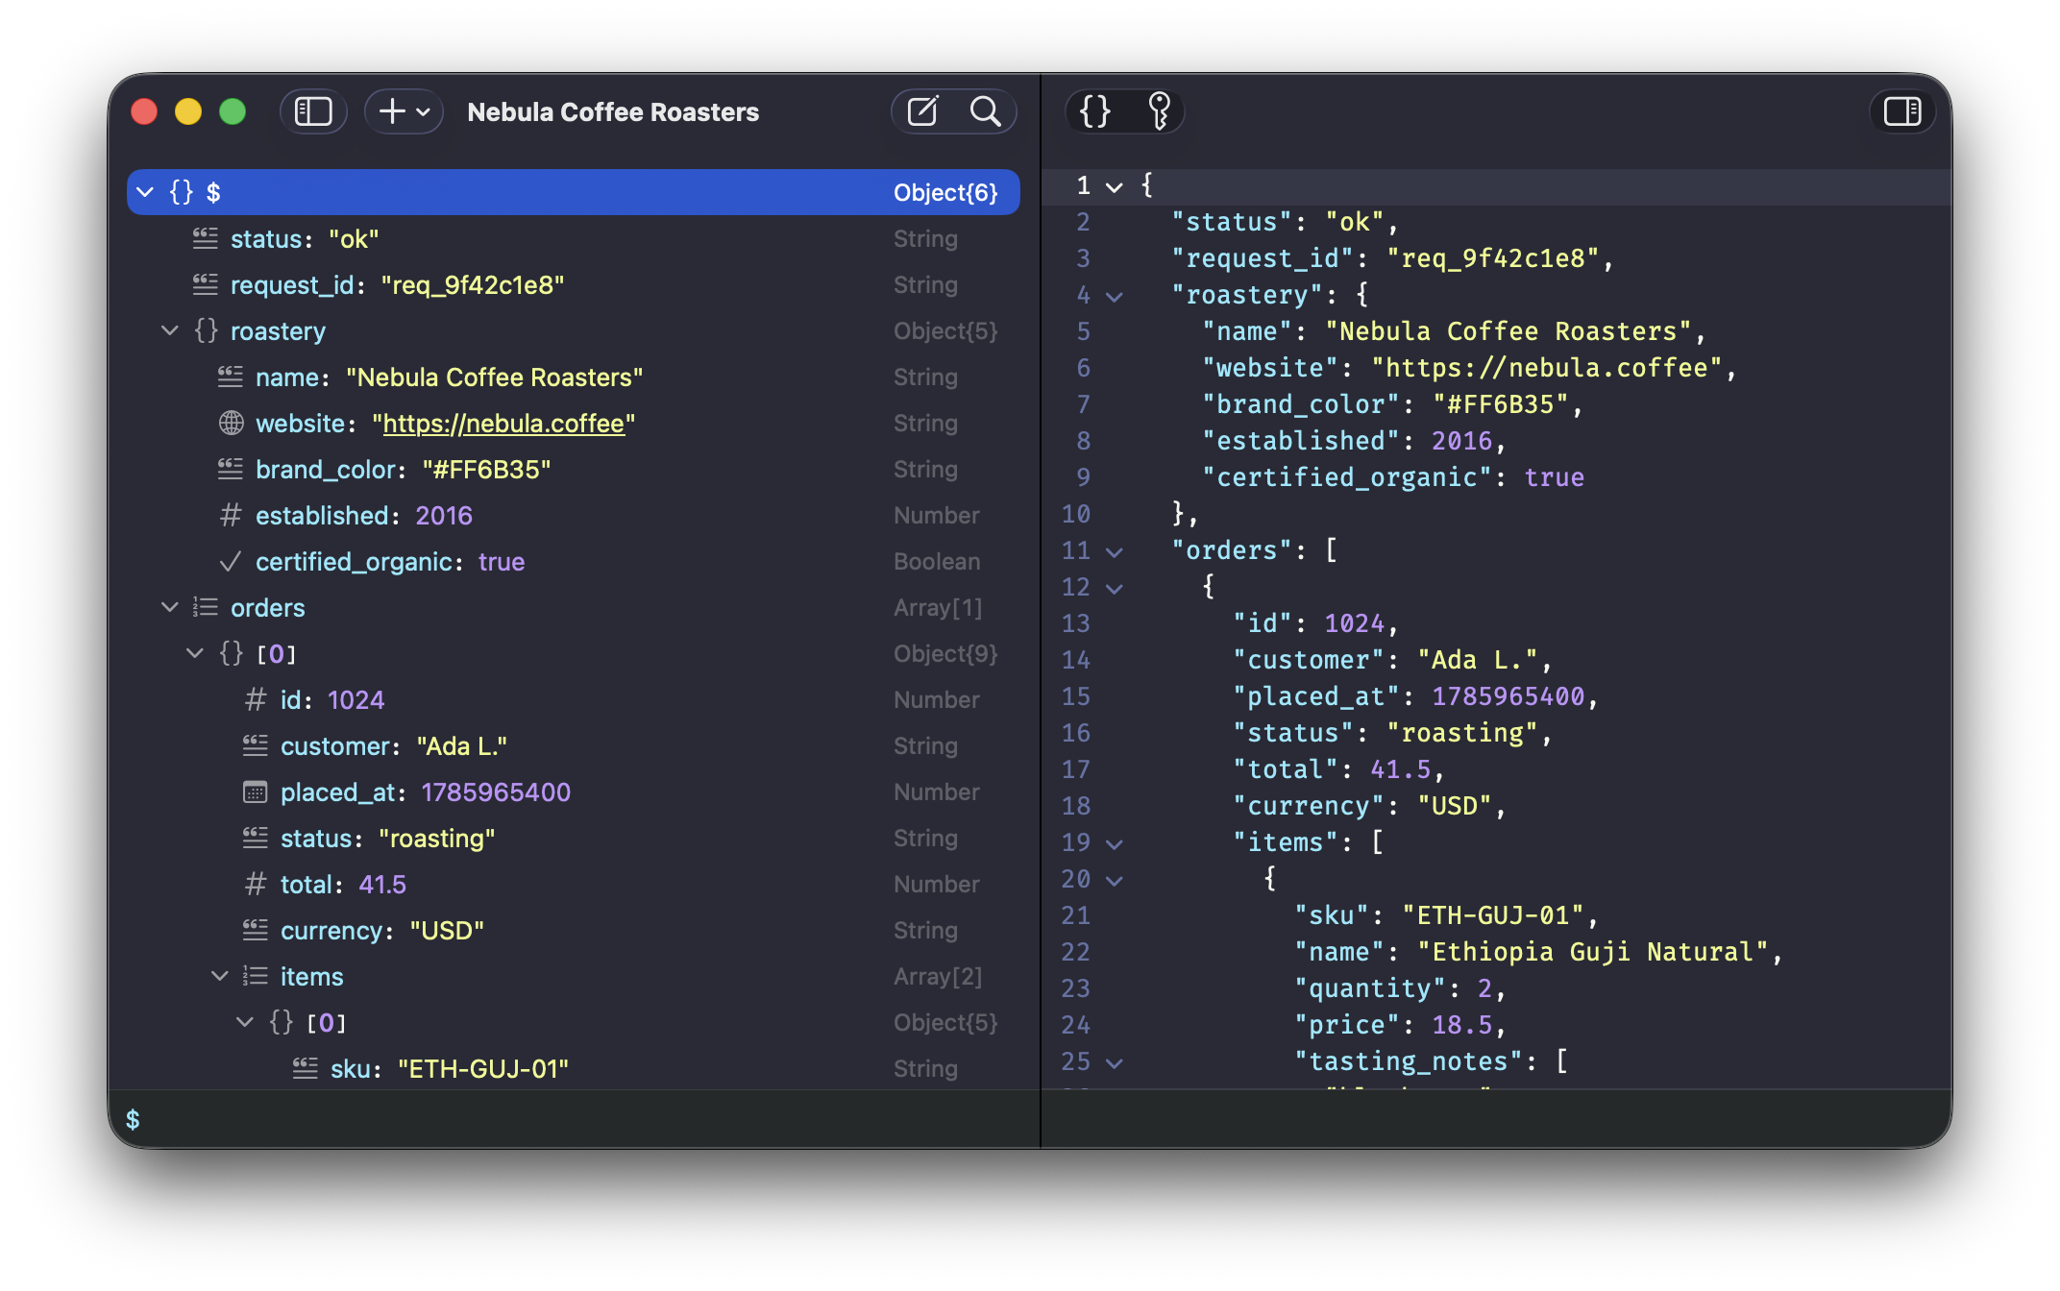Viewport: 2060px width, 1291px height.
Task: Click the string icon beside roastery name
Action: [231, 377]
